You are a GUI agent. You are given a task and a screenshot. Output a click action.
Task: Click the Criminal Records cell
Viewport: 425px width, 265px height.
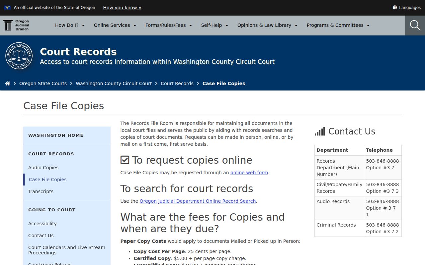[339, 228]
